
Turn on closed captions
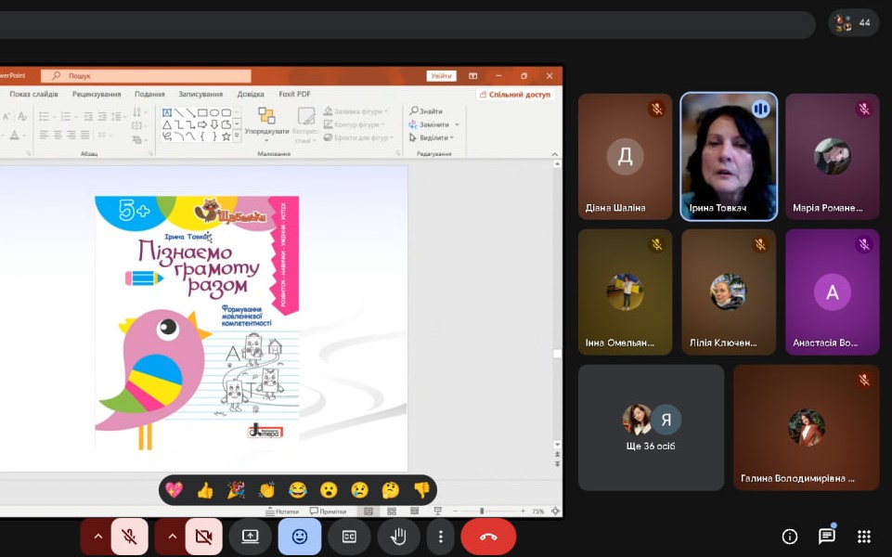click(x=349, y=537)
